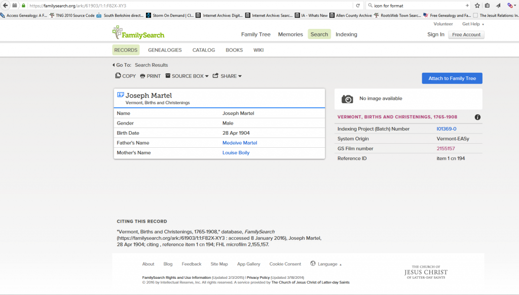Click the bookmark star icon
Viewport: 519px width, 295px height.
point(477,6)
